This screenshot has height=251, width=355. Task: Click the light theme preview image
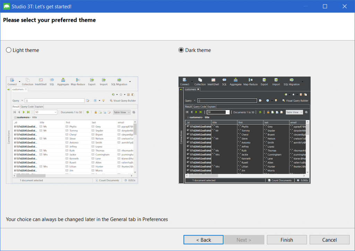pyautogui.click(x=72, y=130)
